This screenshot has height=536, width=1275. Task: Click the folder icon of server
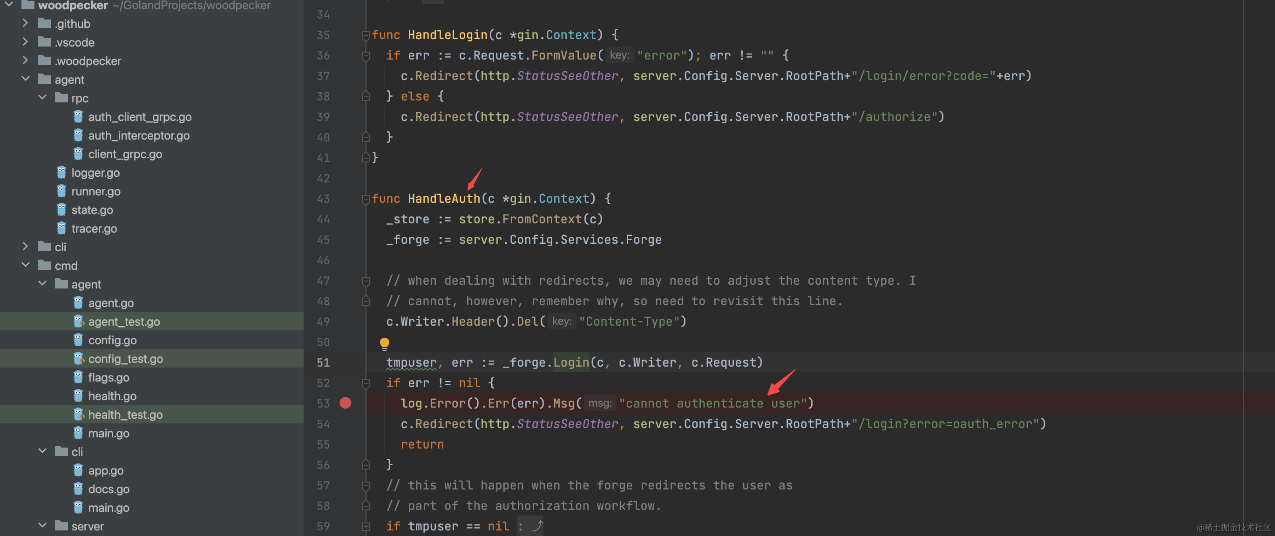(61, 526)
